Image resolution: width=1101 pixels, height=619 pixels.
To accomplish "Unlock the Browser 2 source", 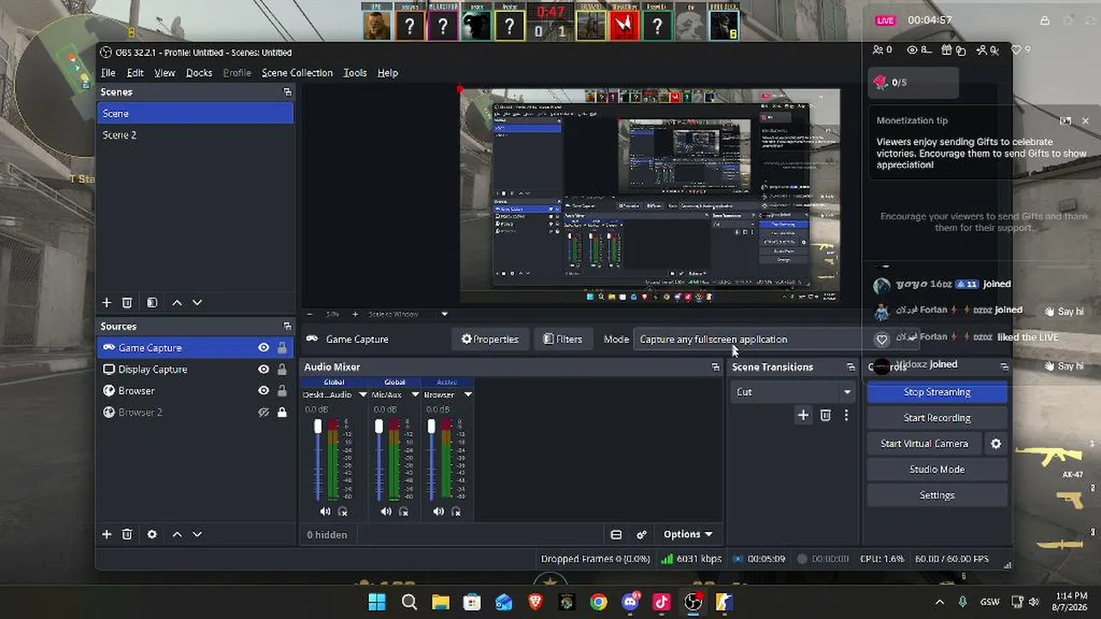I will click(x=281, y=413).
